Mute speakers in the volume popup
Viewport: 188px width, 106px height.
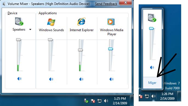(152, 67)
